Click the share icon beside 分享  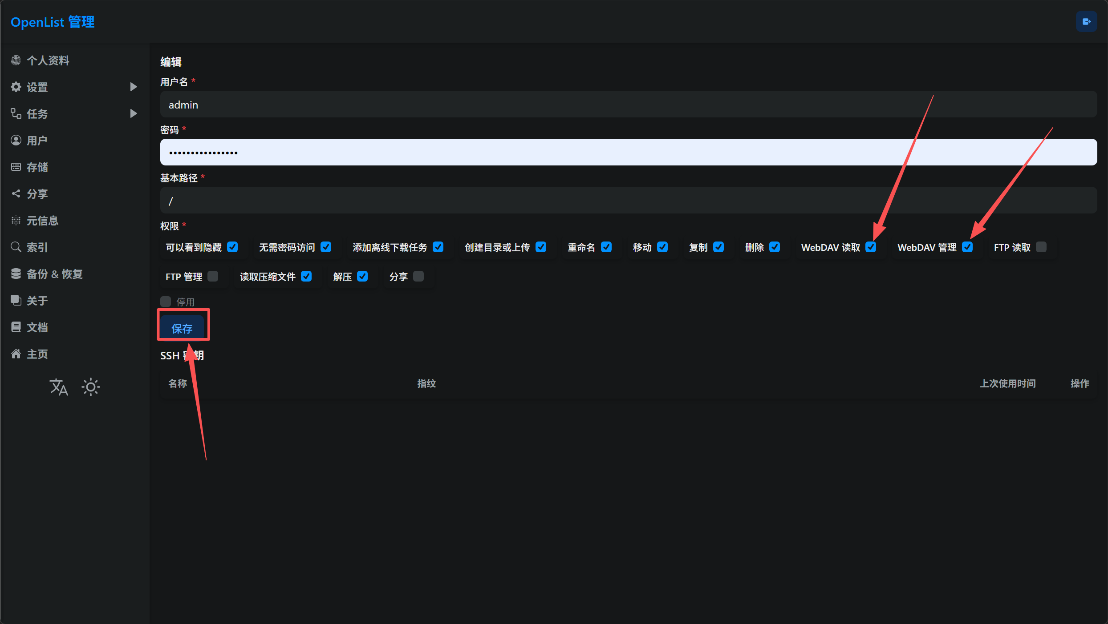coord(16,193)
